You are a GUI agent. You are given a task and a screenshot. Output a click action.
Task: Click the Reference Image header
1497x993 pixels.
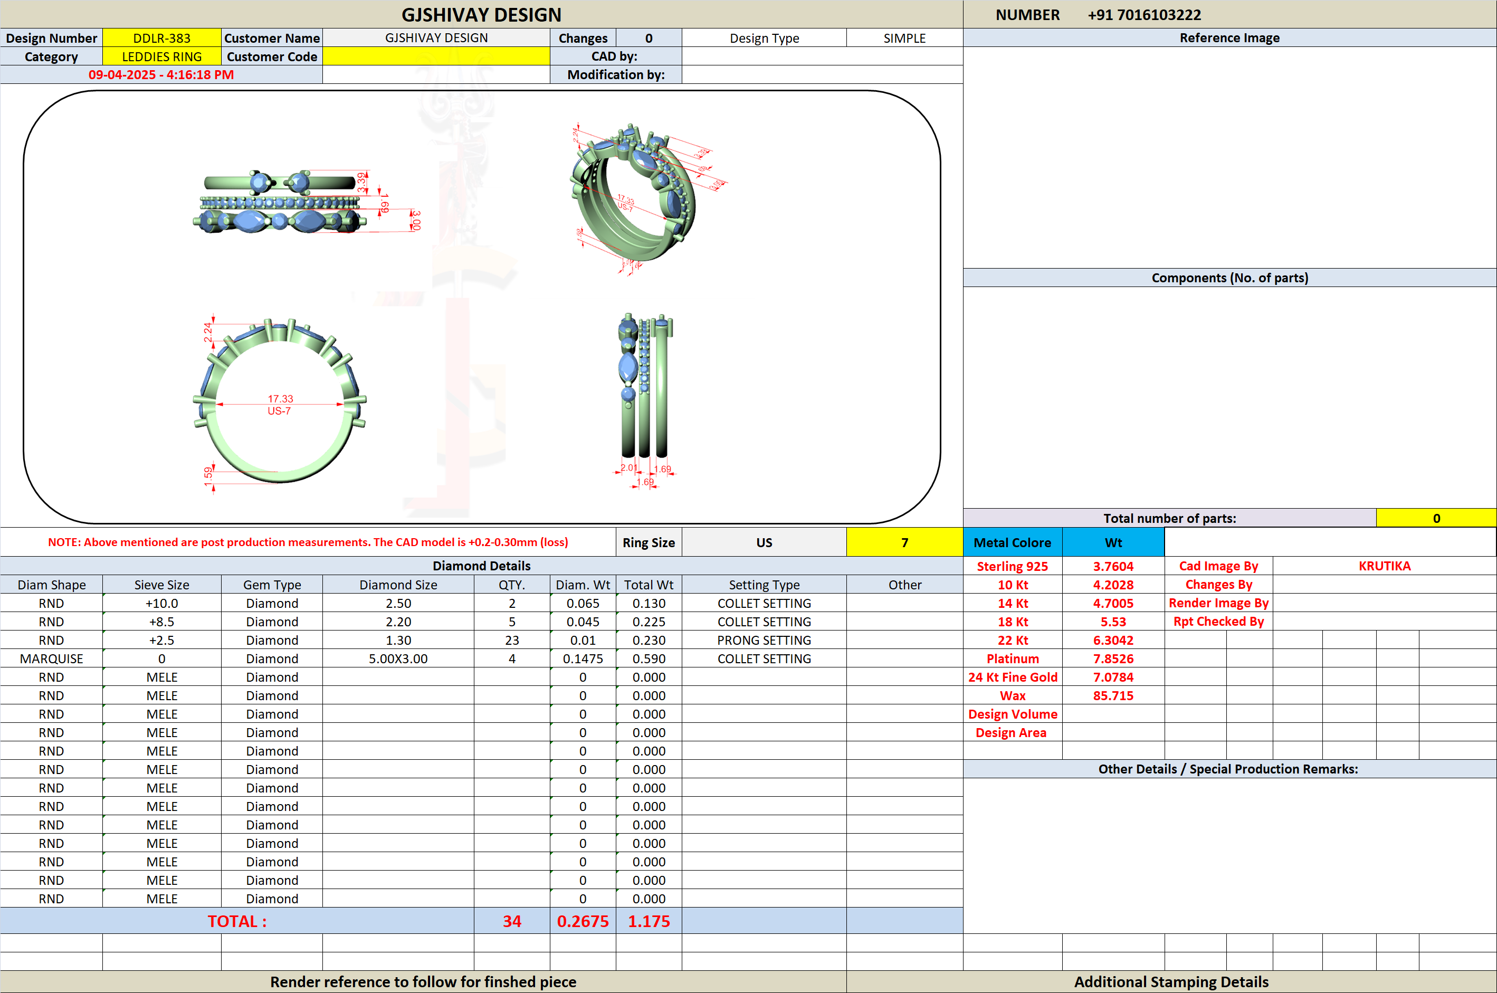tap(1229, 38)
